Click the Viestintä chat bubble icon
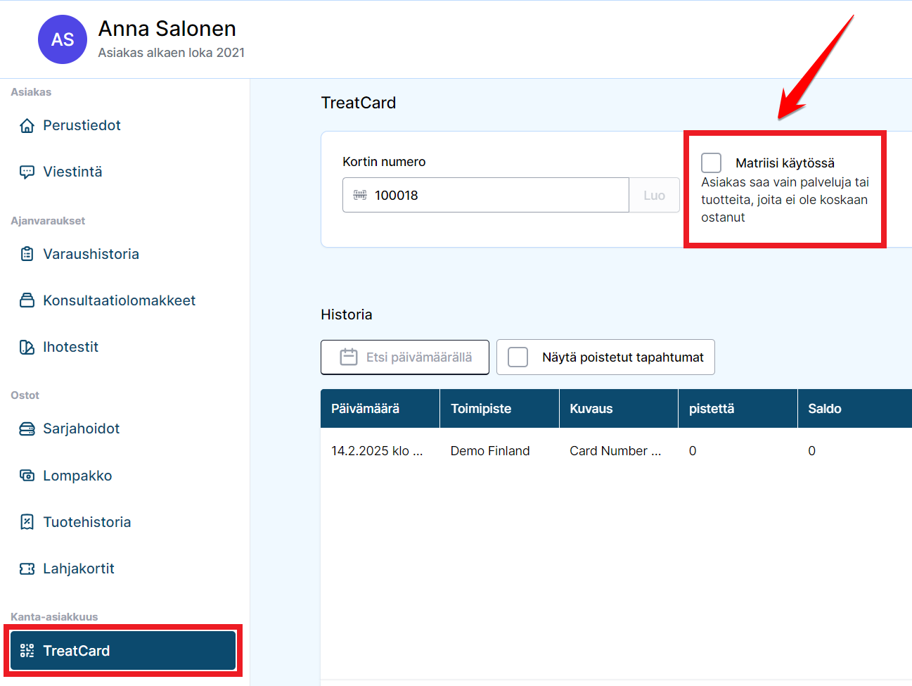Screen dimensions: 912x686 27,172
